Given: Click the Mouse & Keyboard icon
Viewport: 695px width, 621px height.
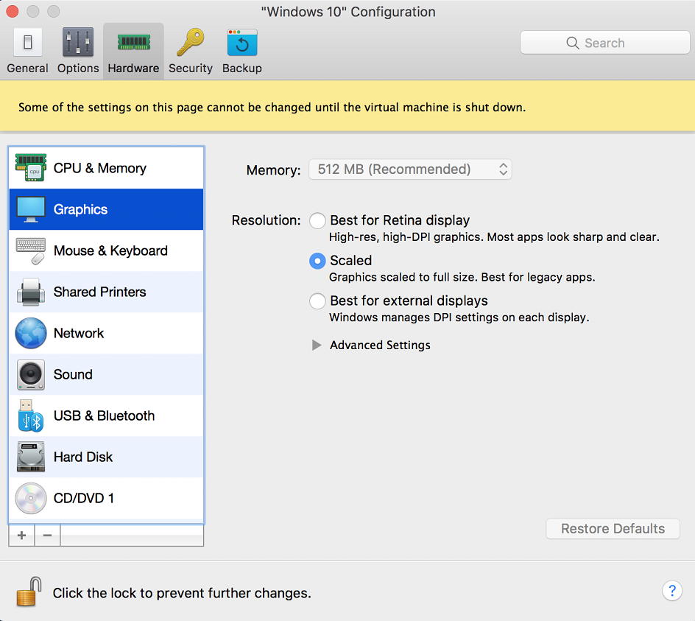Looking at the screenshot, I should [31, 250].
